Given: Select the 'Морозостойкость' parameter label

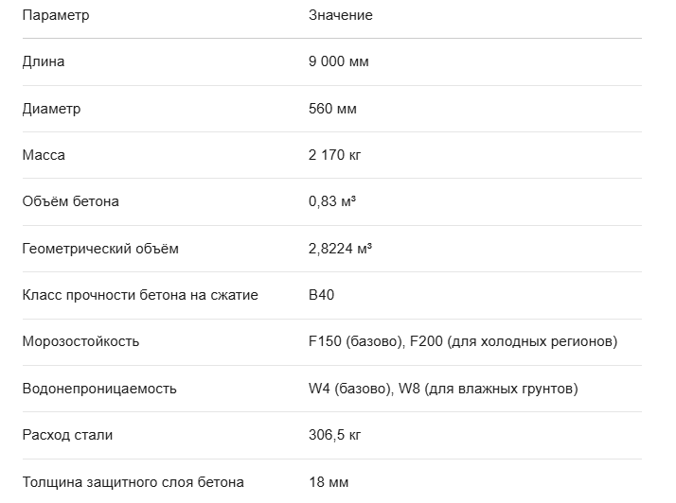Looking at the screenshot, I should pyautogui.click(x=80, y=341).
